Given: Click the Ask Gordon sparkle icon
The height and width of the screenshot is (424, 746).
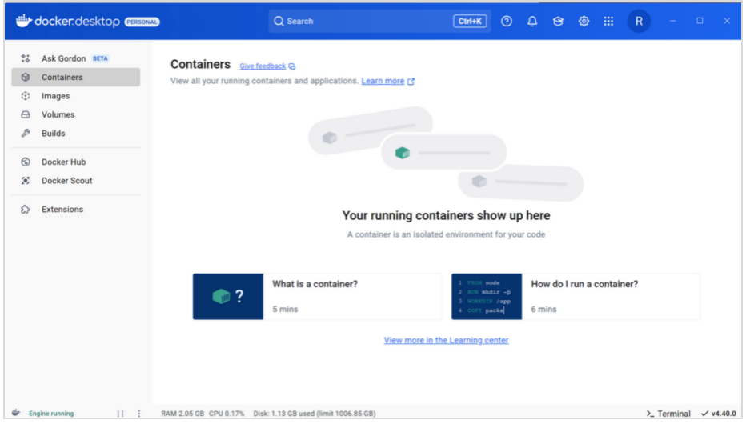Looking at the screenshot, I should [26, 58].
